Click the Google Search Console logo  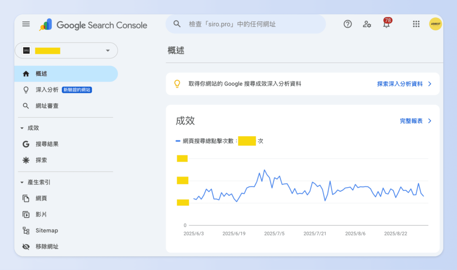(93, 25)
